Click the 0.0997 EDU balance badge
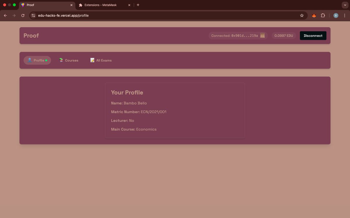The height and width of the screenshot is (218, 350). pyautogui.click(x=284, y=36)
